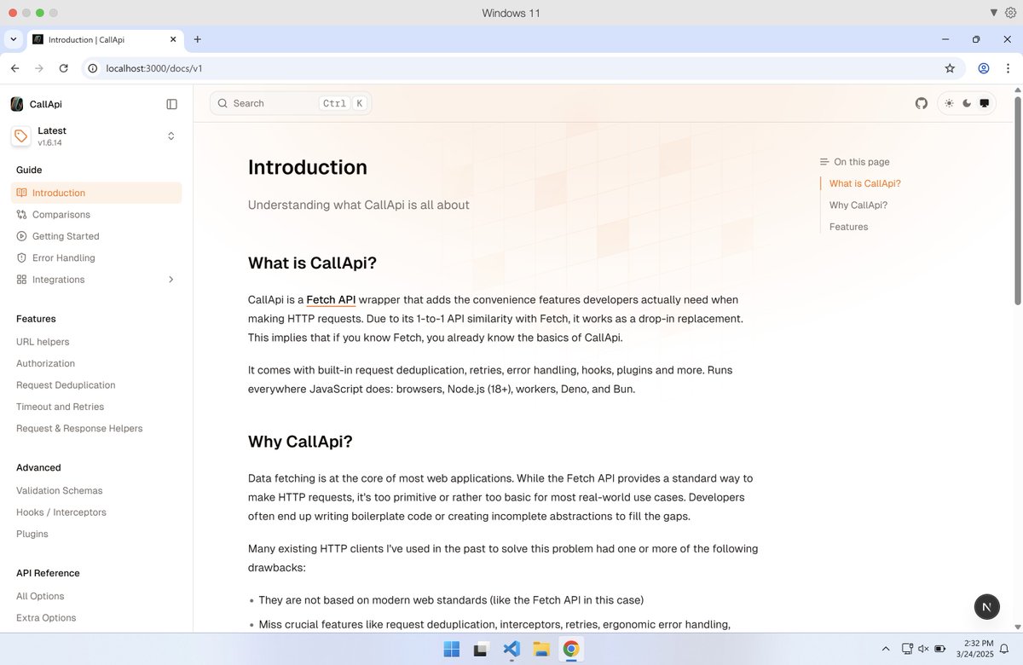This screenshot has height=665, width=1023.
Task: Open Authorization page
Action: [x=45, y=363]
